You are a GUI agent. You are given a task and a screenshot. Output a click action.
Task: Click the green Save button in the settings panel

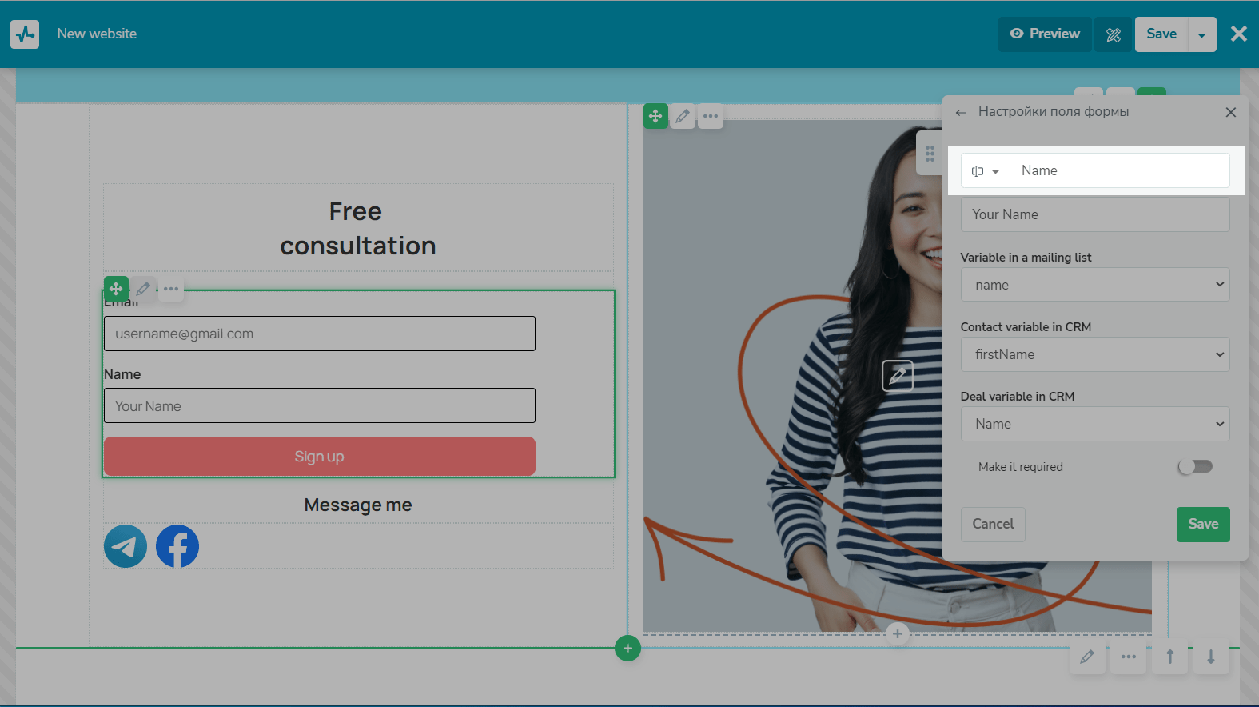point(1203,525)
